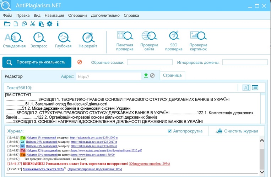Open the zakon.rada.gov.ua/go/139-2024-п link
Screen dimensions: 271x177
tap(94, 146)
